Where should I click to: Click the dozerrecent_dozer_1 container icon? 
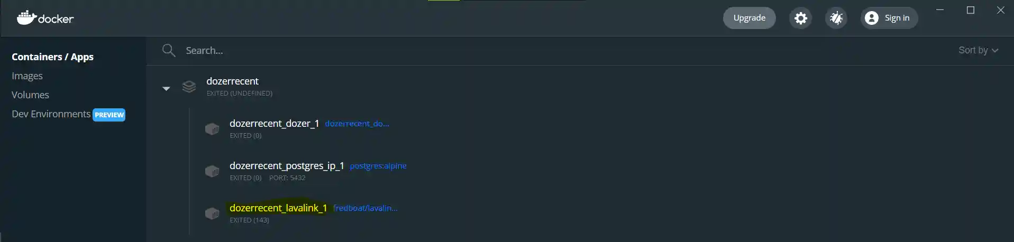click(212, 129)
